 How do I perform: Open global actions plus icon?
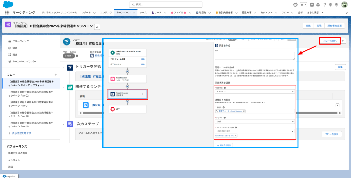point(312,4)
